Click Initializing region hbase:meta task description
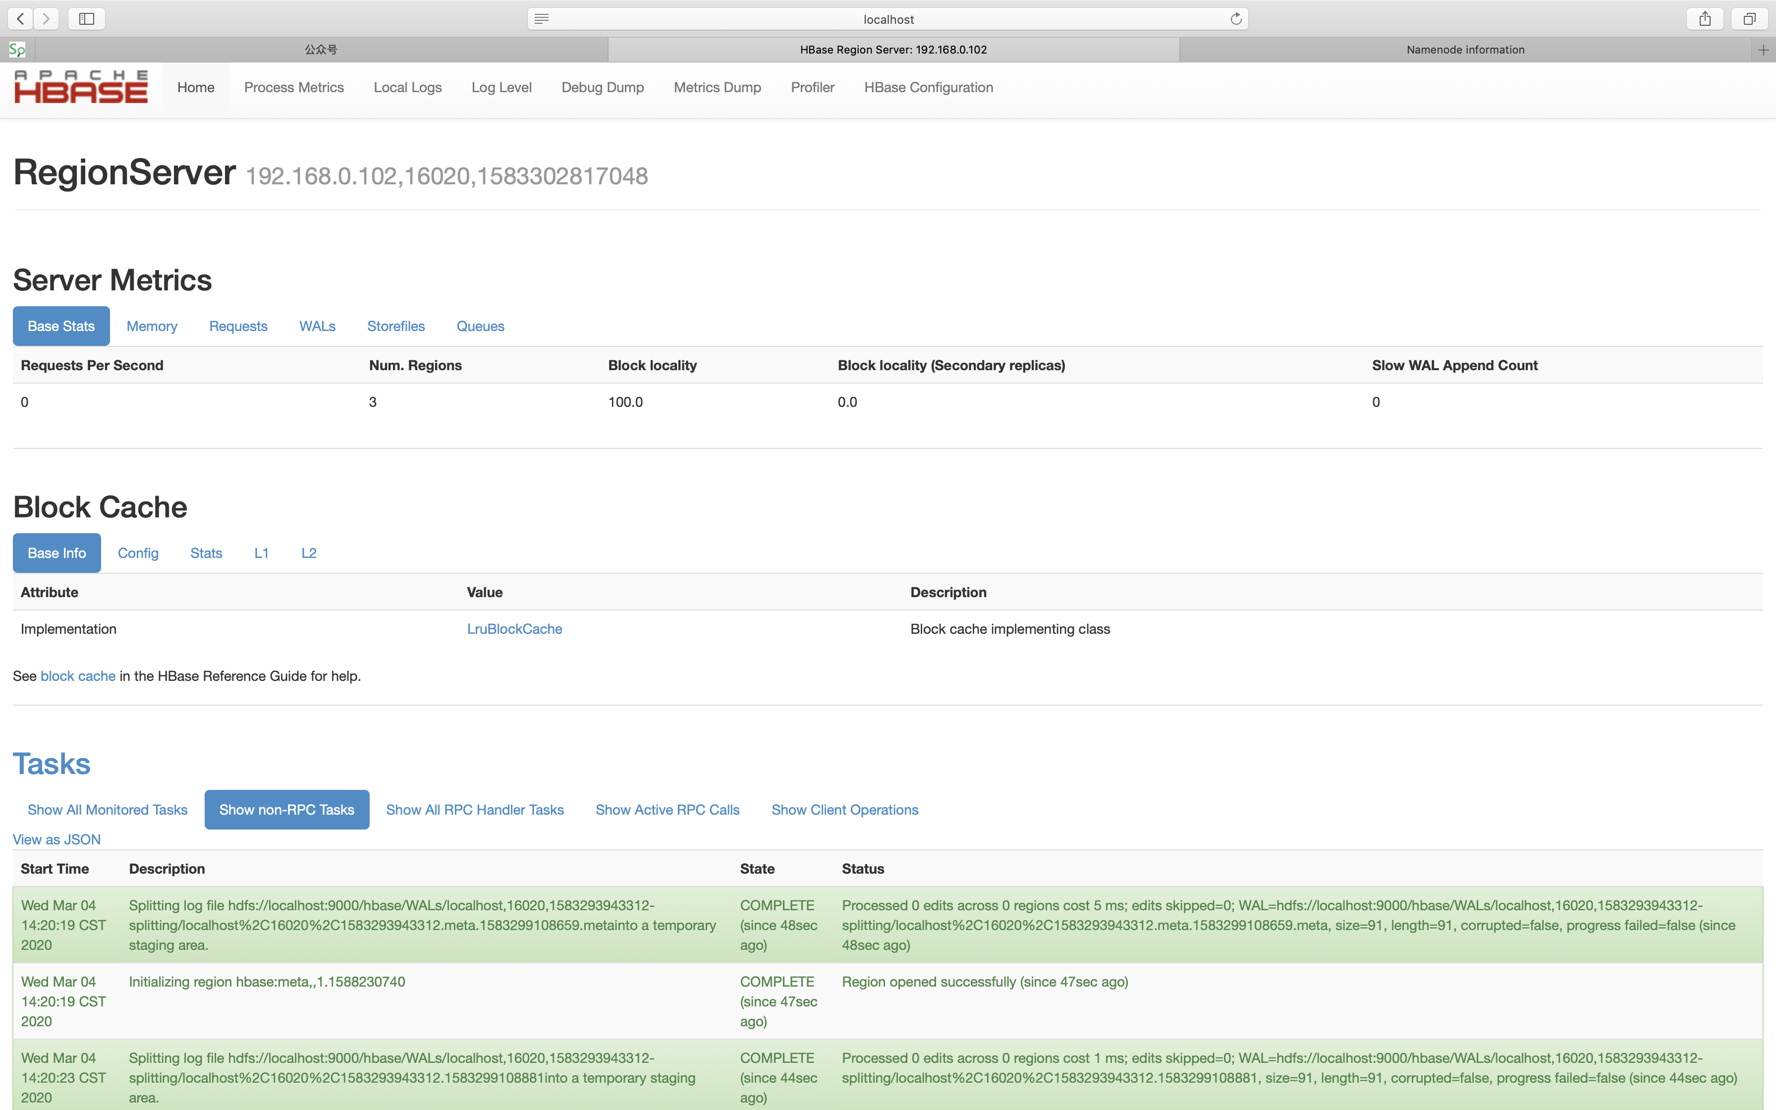The width and height of the screenshot is (1776, 1110). pyautogui.click(x=267, y=982)
